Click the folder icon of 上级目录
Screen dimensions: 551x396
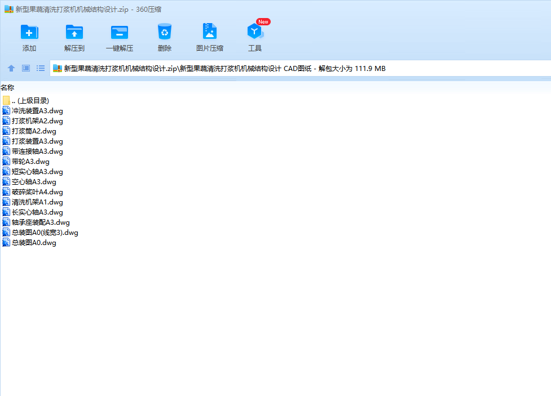point(6,100)
